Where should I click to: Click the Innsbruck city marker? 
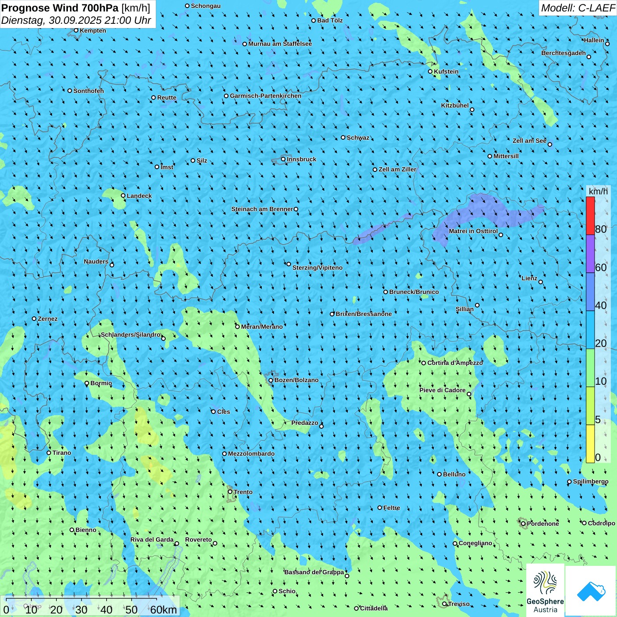[x=283, y=159]
